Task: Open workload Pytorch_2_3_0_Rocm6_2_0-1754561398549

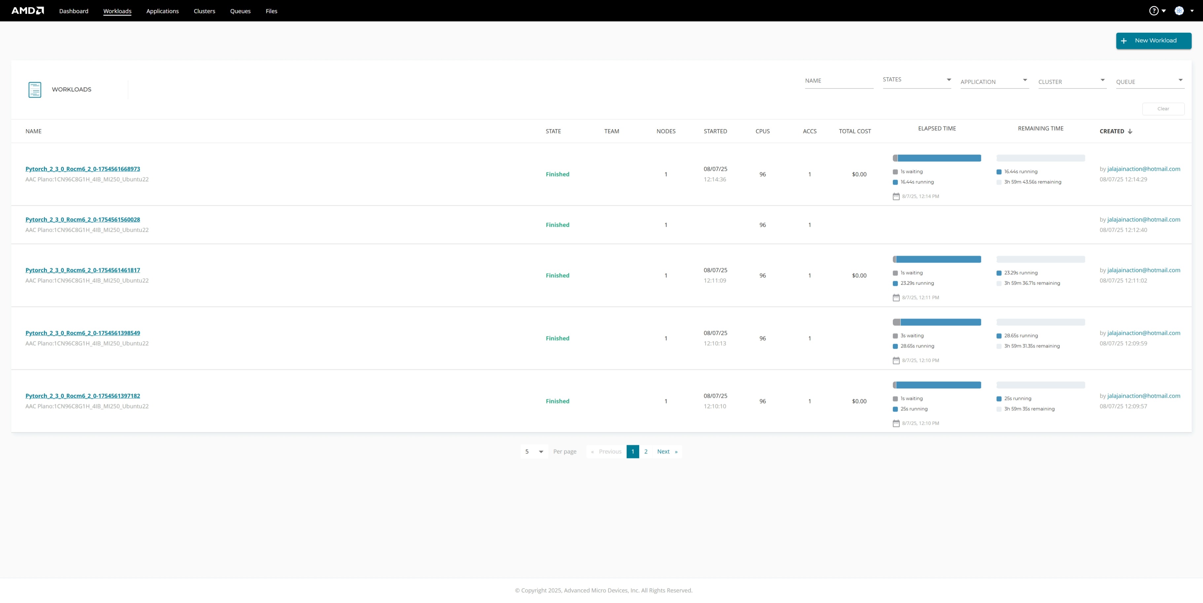Action: point(83,333)
